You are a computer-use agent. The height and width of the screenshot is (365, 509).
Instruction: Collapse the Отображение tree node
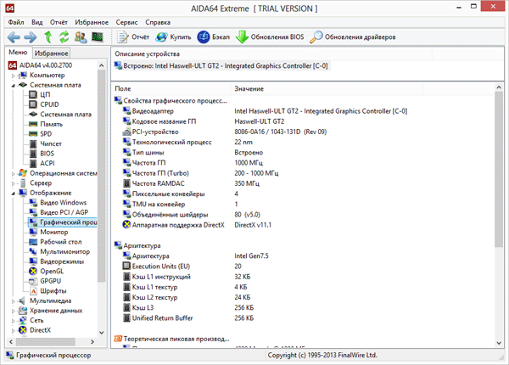pos(14,194)
